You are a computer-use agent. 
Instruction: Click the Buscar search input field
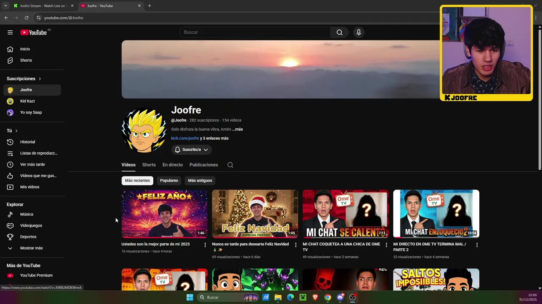pyautogui.click(x=255, y=33)
